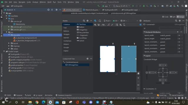Open the Layout Inspector
Viewport: 188px width, 105px height.
(x=176, y=95)
